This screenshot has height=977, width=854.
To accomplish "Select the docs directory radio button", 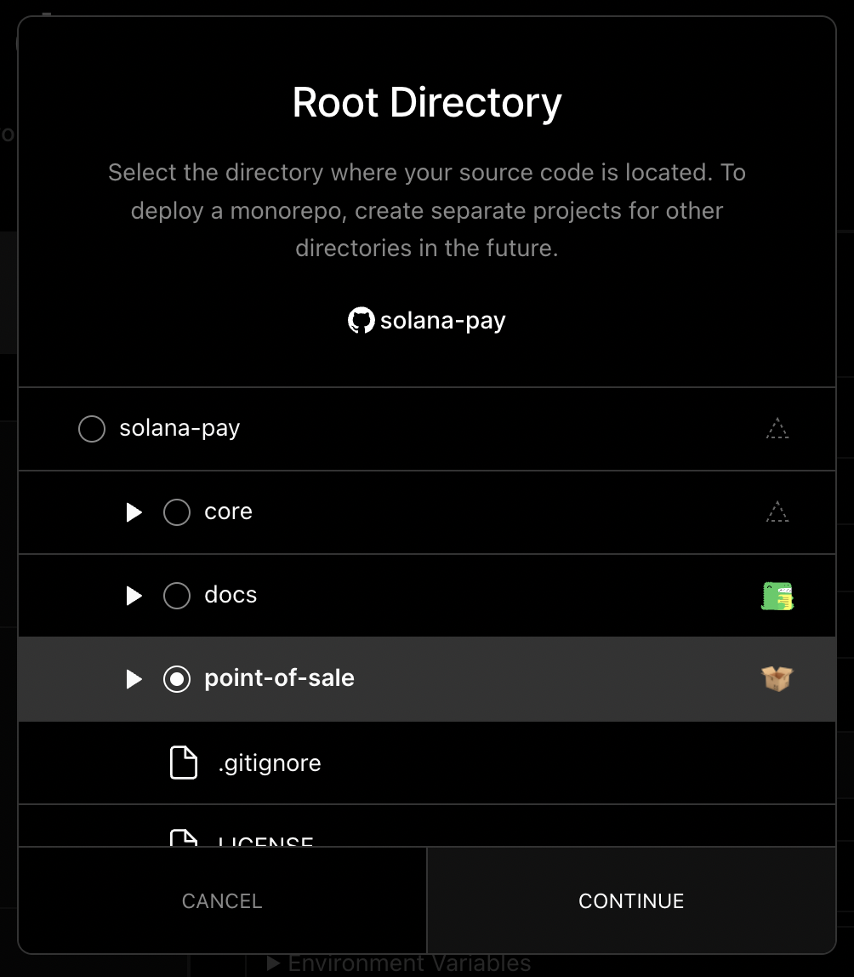I will (177, 596).
